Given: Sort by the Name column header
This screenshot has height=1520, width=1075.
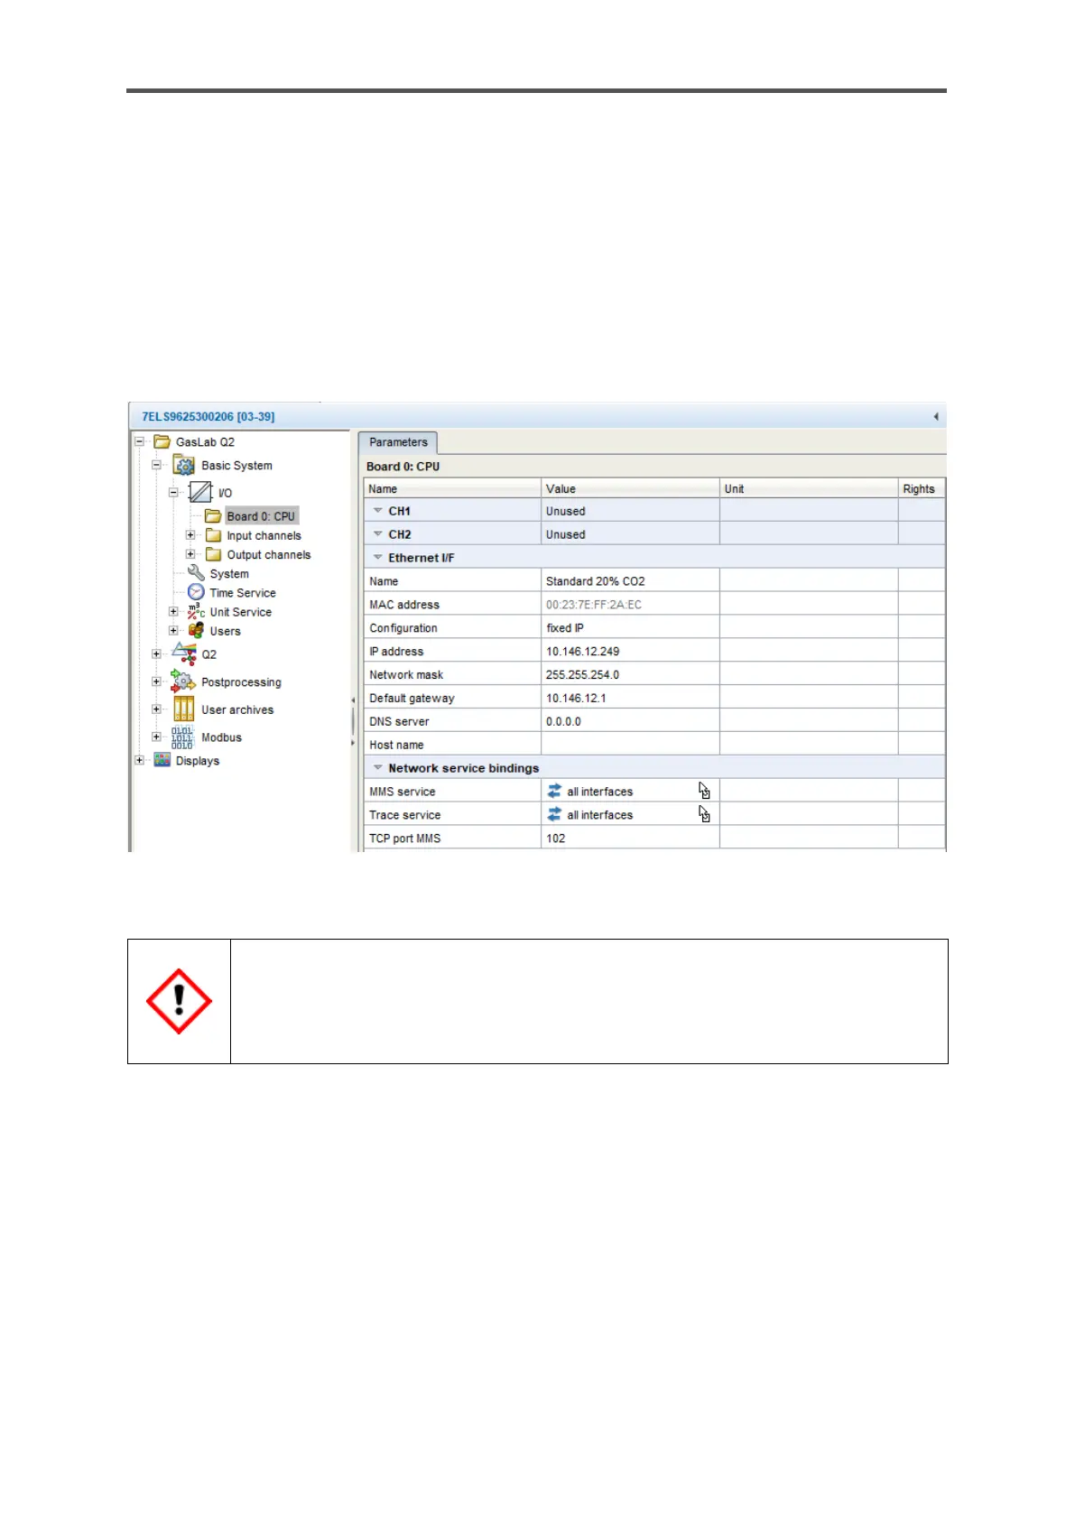Looking at the screenshot, I should (452, 488).
